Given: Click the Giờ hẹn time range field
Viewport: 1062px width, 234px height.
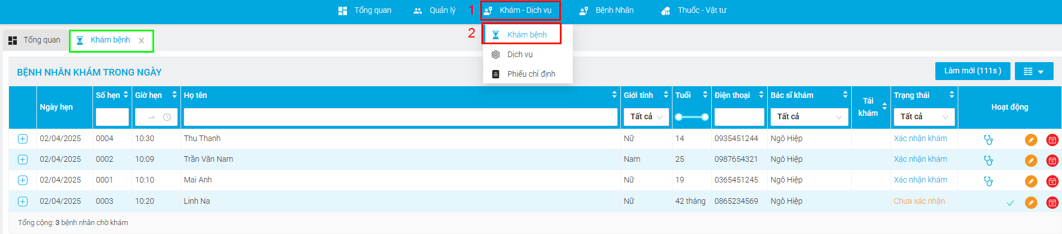Looking at the screenshot, I should click(x=156, y=117).
